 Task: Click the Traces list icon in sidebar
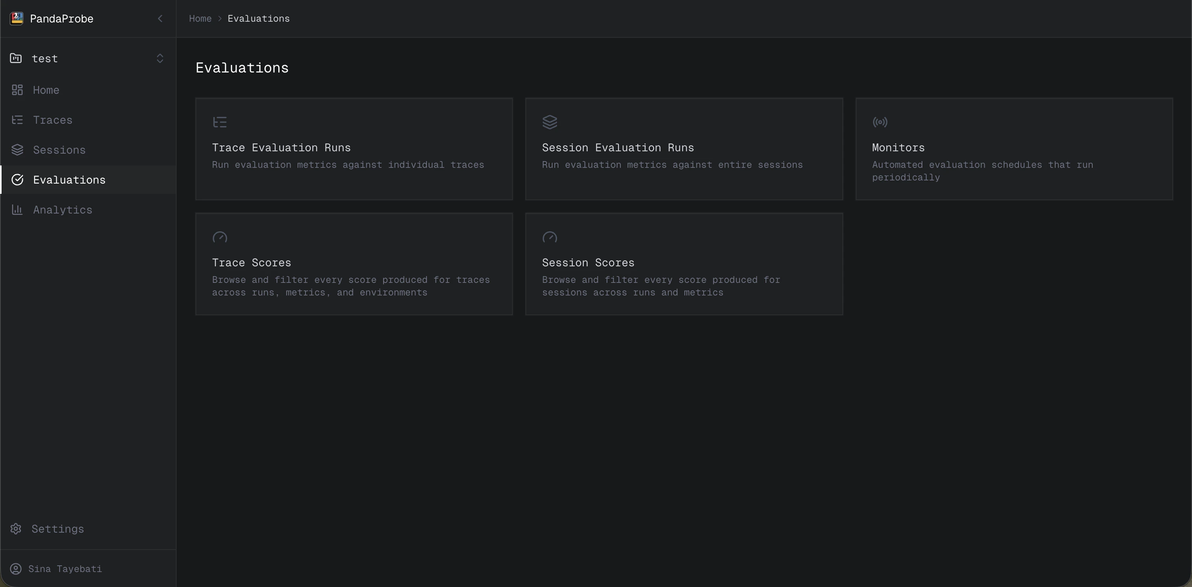pos(17,120)
